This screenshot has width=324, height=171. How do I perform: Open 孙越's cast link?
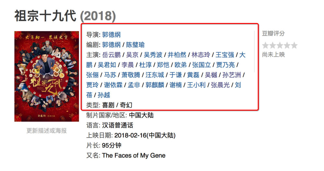click(x=104, y=95)
